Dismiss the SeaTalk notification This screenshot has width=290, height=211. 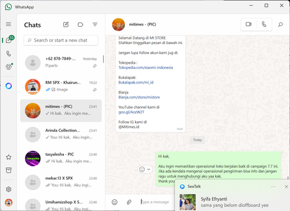pos(287,187)
